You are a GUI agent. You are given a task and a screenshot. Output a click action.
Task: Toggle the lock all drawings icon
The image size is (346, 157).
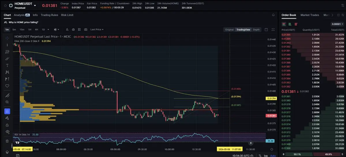(7, 125)
